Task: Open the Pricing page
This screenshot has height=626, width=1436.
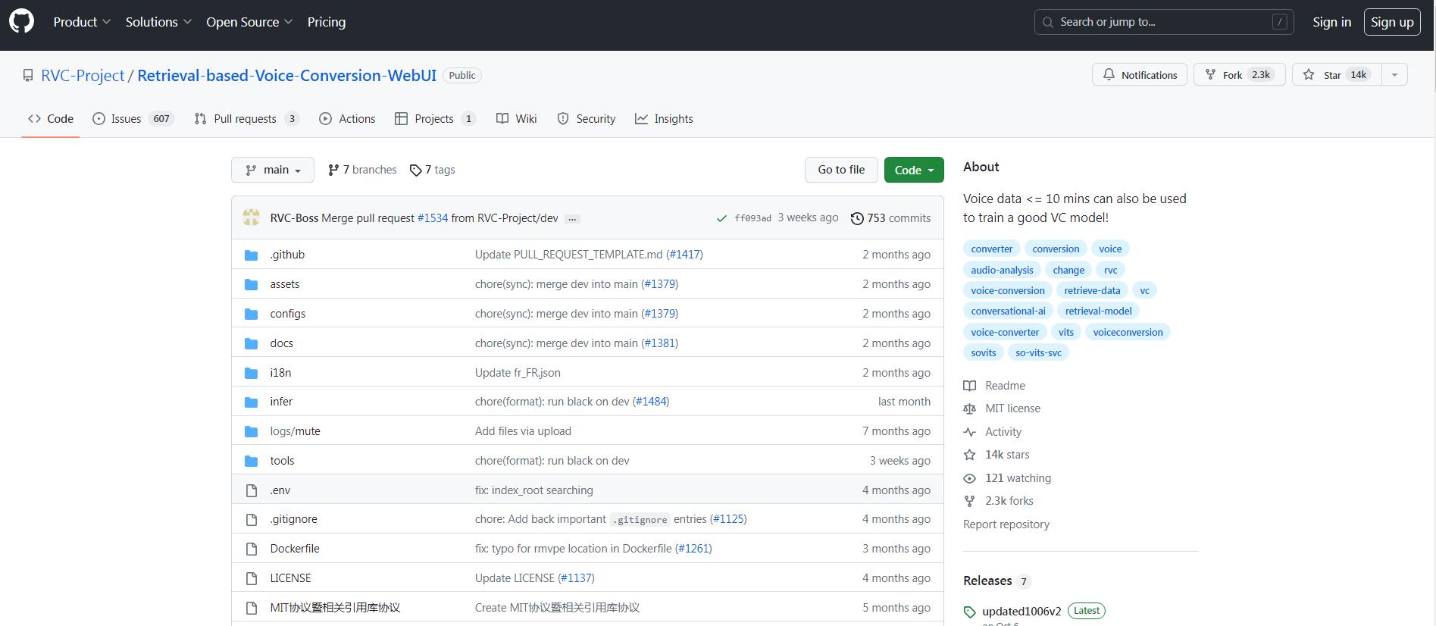Action: [x=327, y=22]
